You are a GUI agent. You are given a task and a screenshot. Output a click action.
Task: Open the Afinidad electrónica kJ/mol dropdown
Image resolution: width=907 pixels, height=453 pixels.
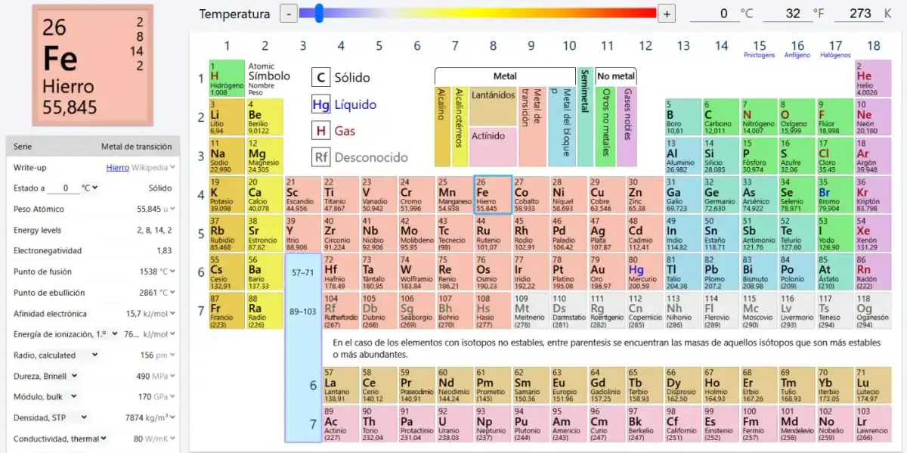tap(161, 314)
